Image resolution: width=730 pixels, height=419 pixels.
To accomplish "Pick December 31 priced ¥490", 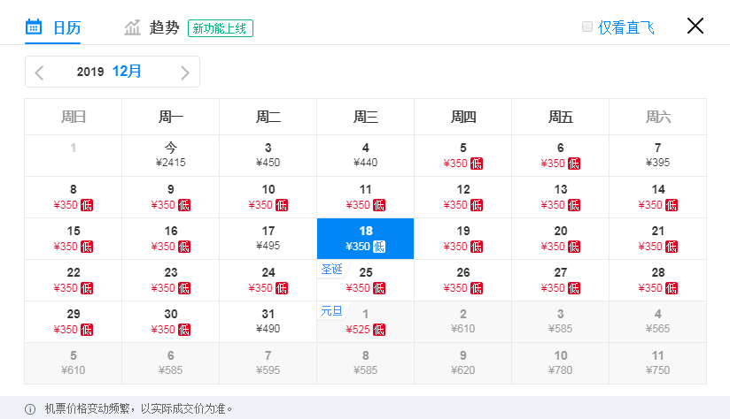I will point(268,321).
